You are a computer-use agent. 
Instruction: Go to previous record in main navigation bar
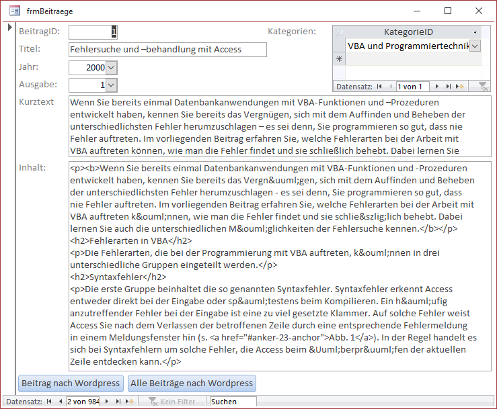click(x=61, y=402)
